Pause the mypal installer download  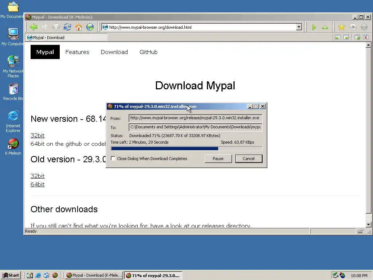pyautogui.click(x=218, y=159)
